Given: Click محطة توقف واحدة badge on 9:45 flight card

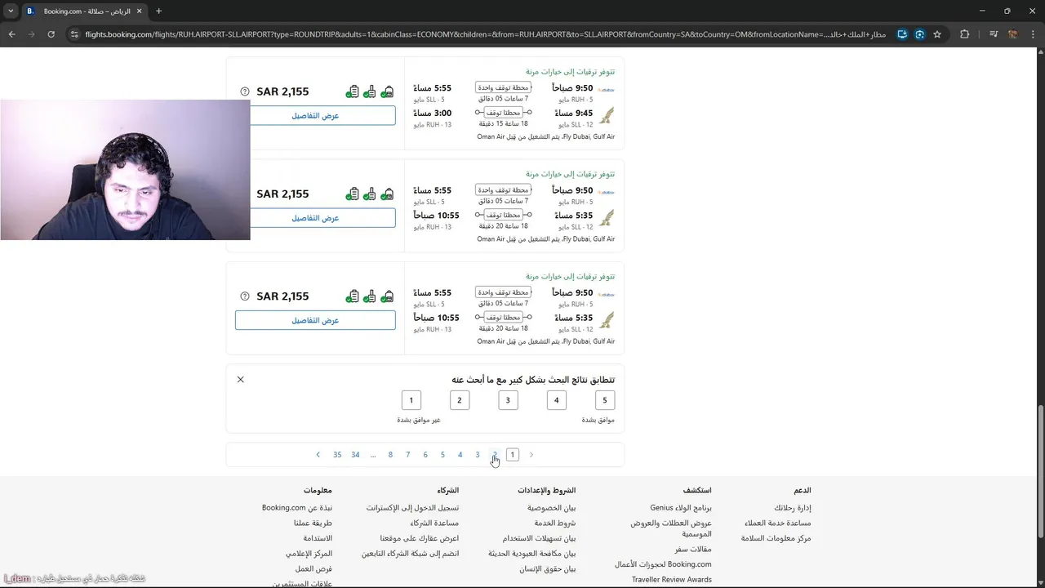Looking at the screenshot, I should coord(503,87).
